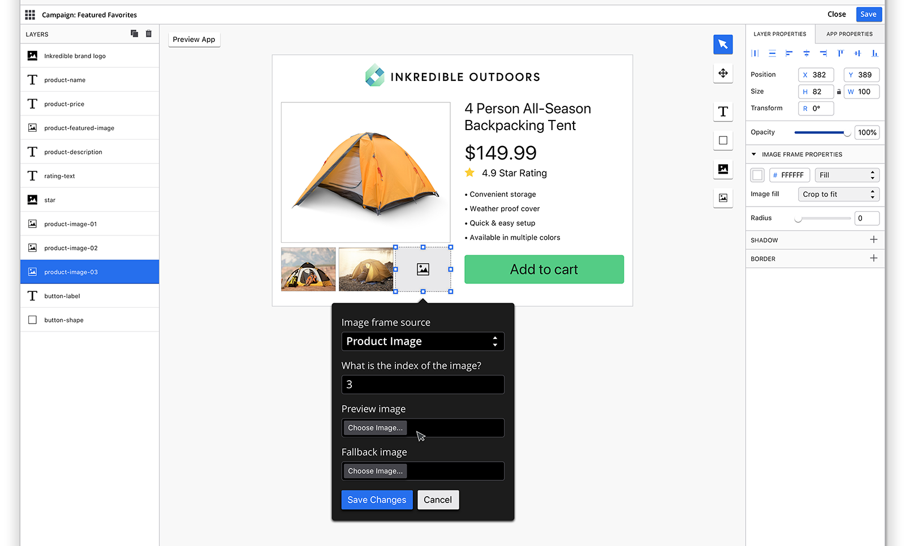The height and width of the screenshot is (546, 905).
Task: Collapse Image Frame Properties section
Action: [x=753, y=154]
